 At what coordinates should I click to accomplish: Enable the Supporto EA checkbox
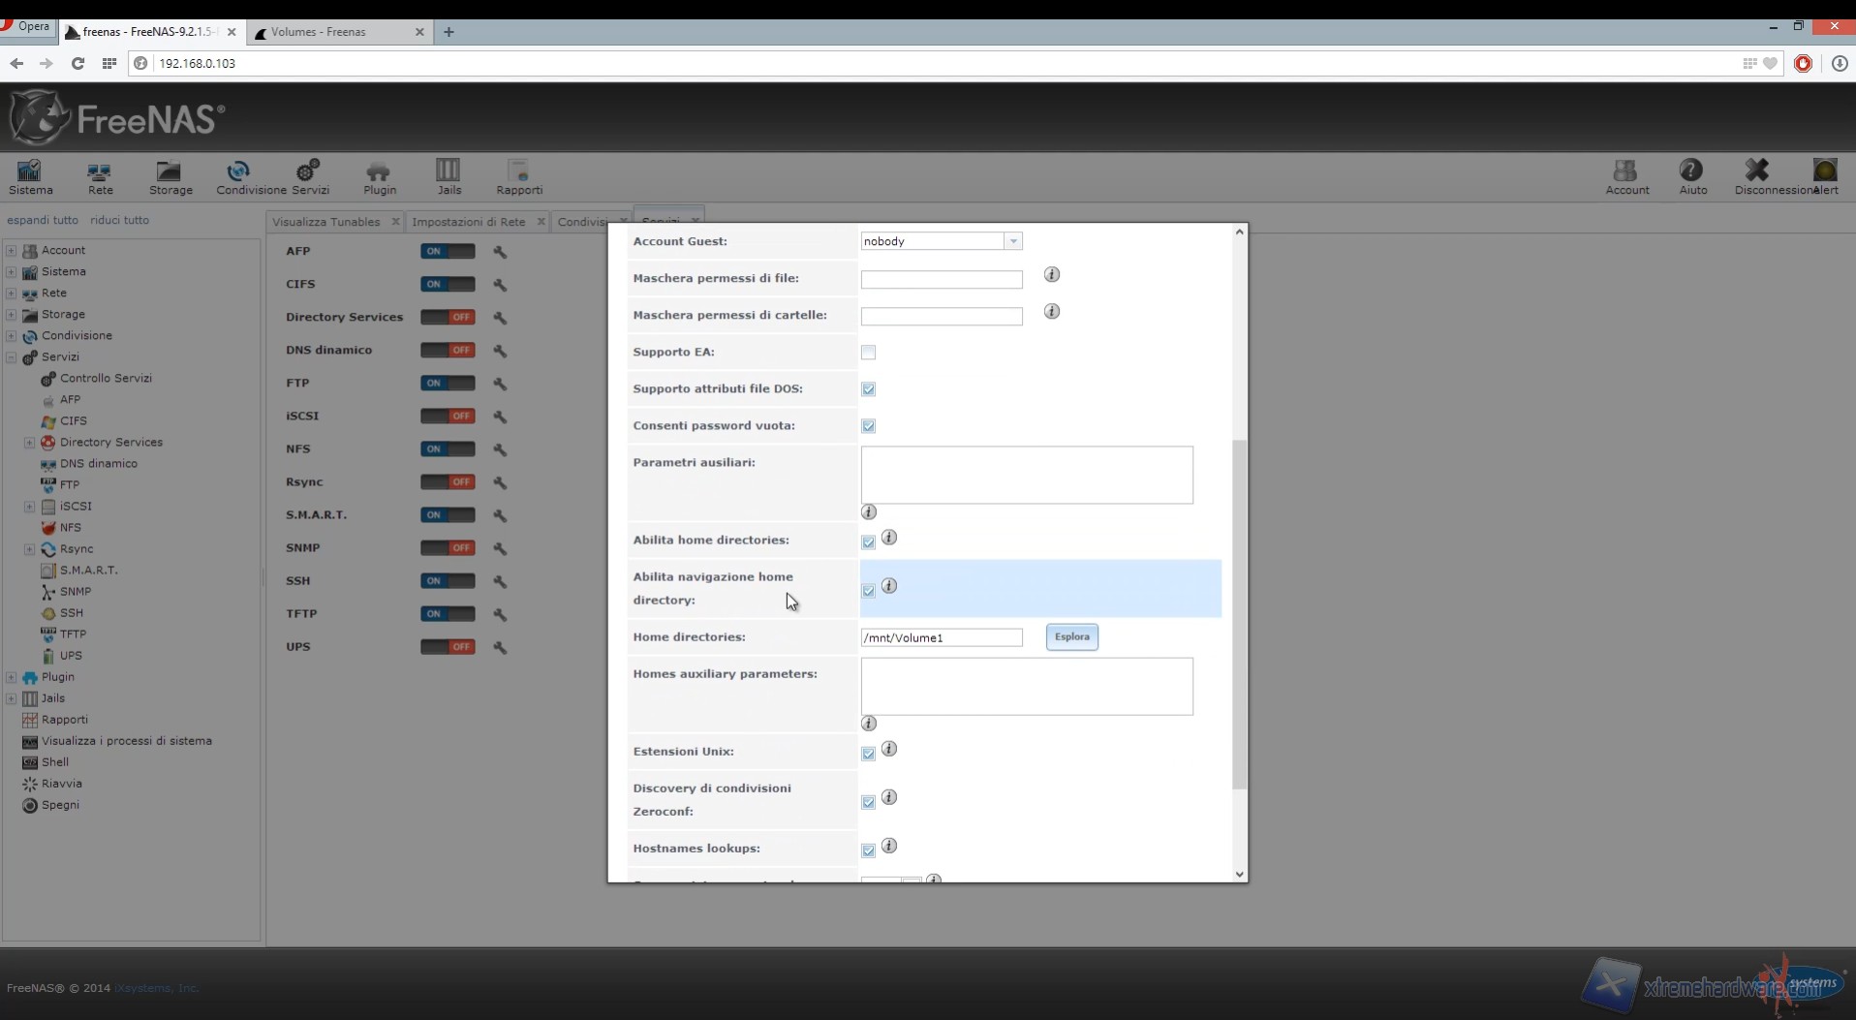point(868,353)
